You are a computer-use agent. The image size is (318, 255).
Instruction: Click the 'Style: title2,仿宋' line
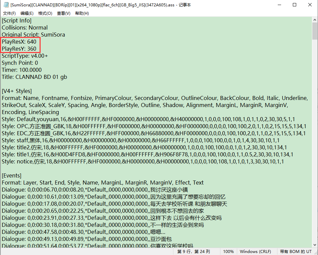coord(144,148)
